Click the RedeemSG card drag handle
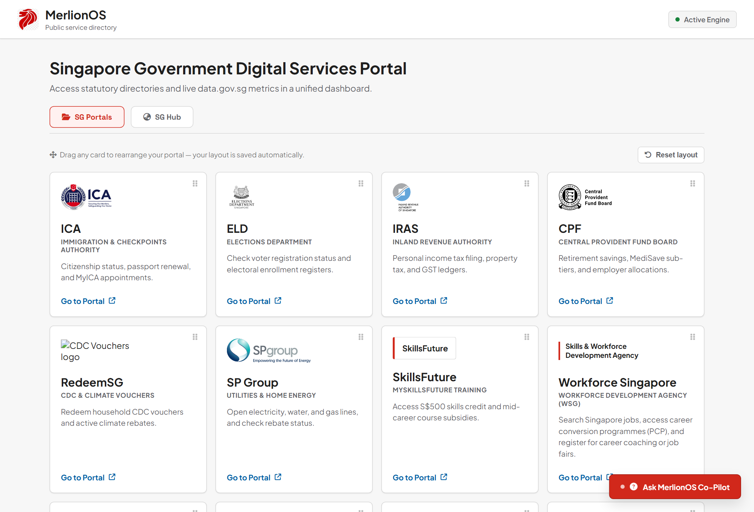Viewport: 754px width, 512px height. 195,337
